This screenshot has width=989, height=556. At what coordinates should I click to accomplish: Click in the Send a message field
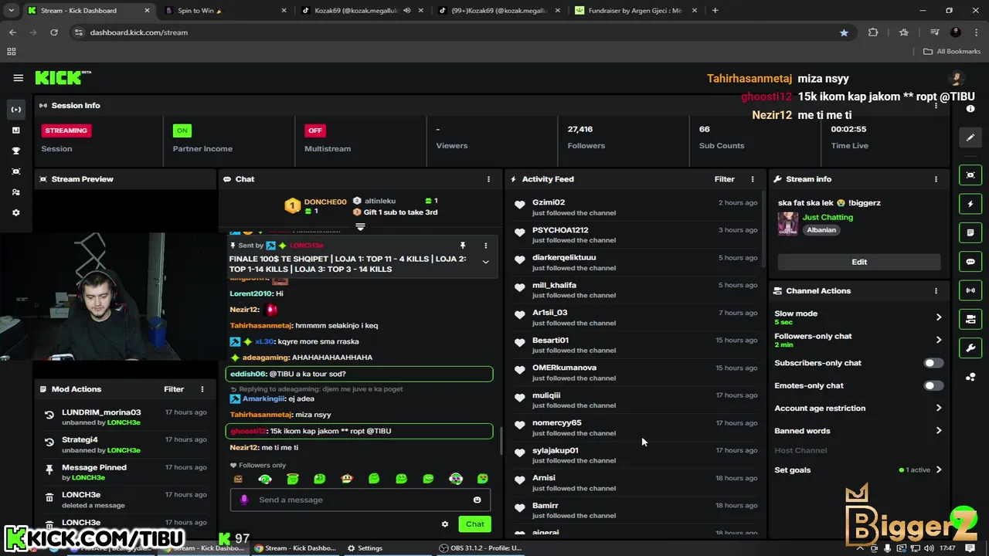click(x=360, y=500)
